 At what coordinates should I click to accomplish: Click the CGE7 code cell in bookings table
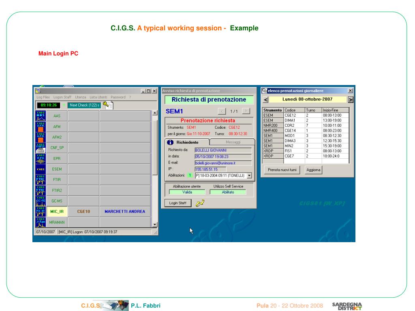coord(294,156)
